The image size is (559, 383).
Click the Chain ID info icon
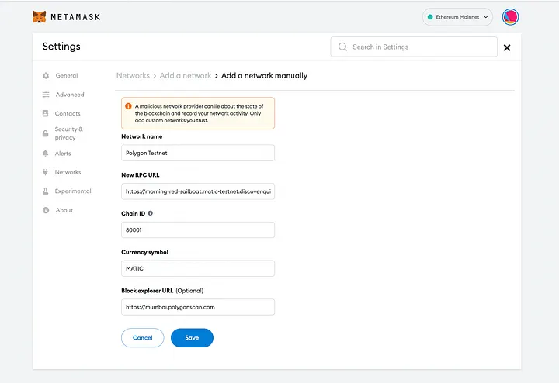tap(151, 213)
